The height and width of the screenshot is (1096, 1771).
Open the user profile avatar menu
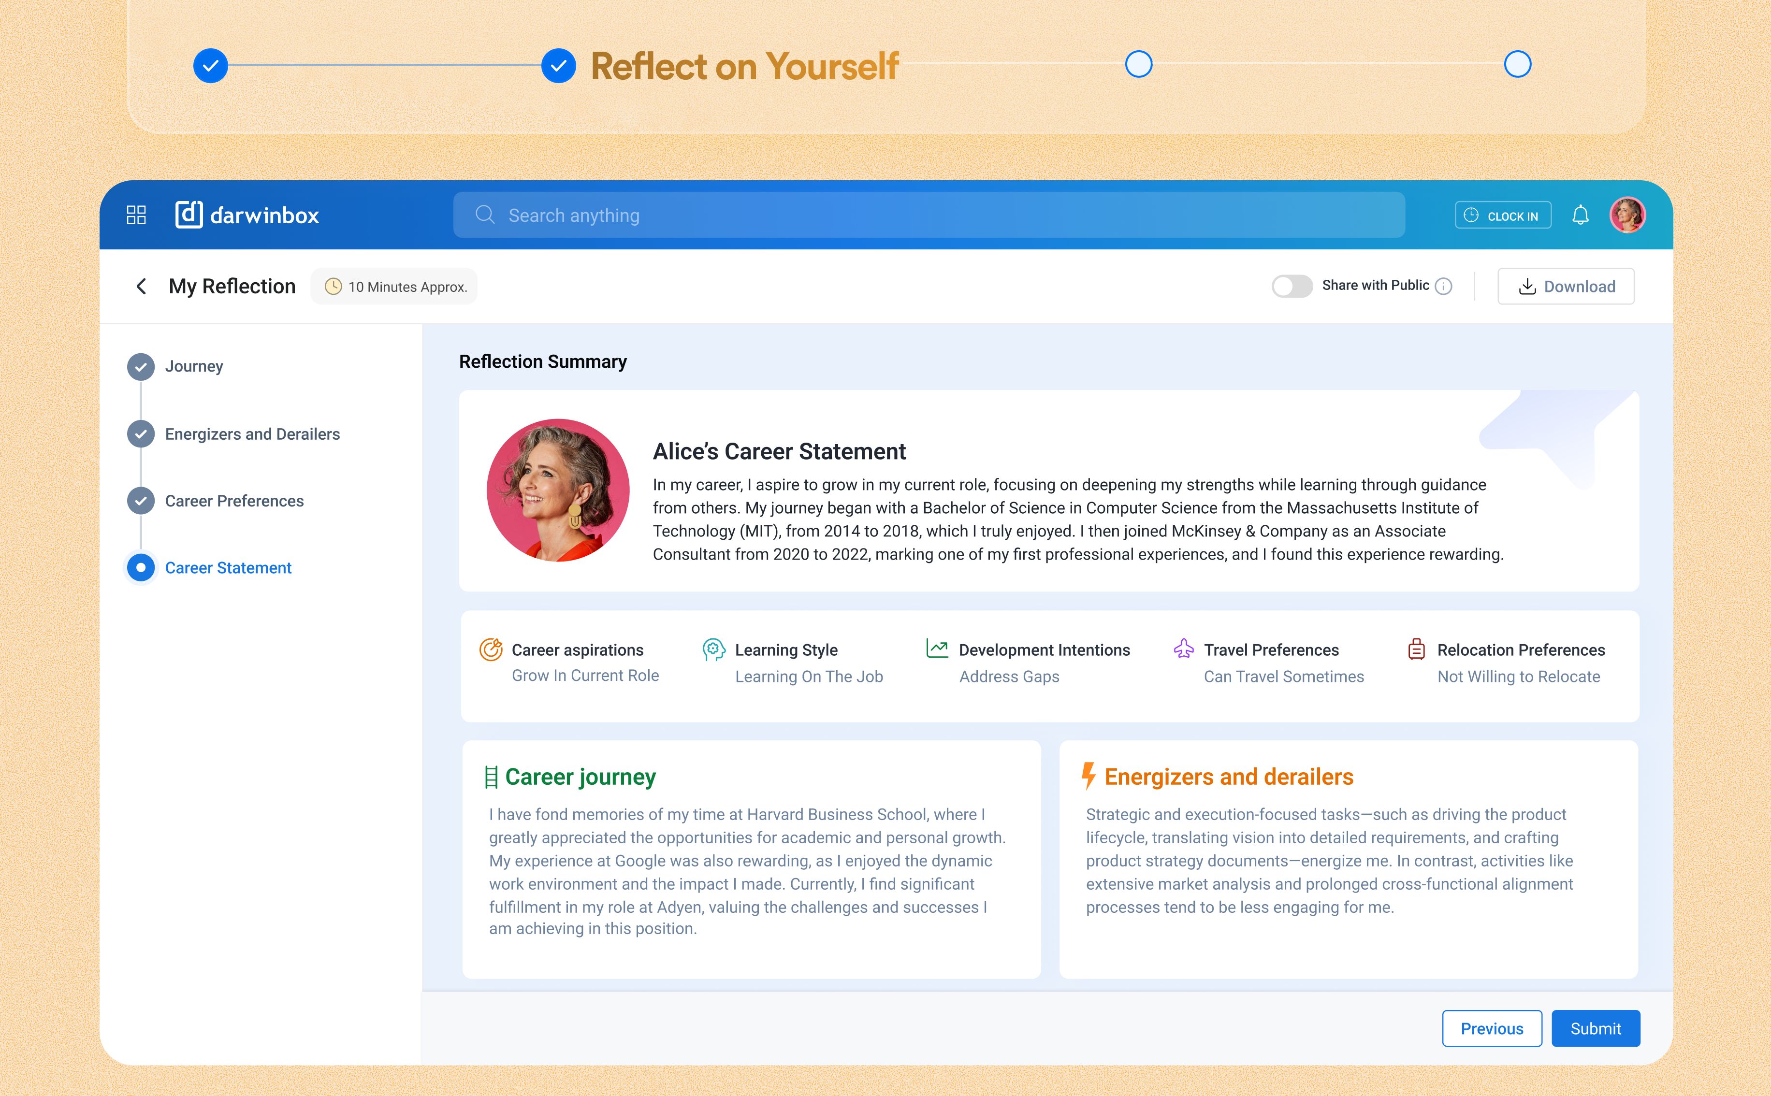(1627, 216)
